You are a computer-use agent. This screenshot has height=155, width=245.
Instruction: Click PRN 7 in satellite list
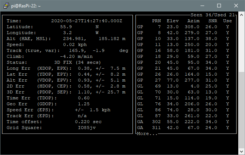click(159, 27)
